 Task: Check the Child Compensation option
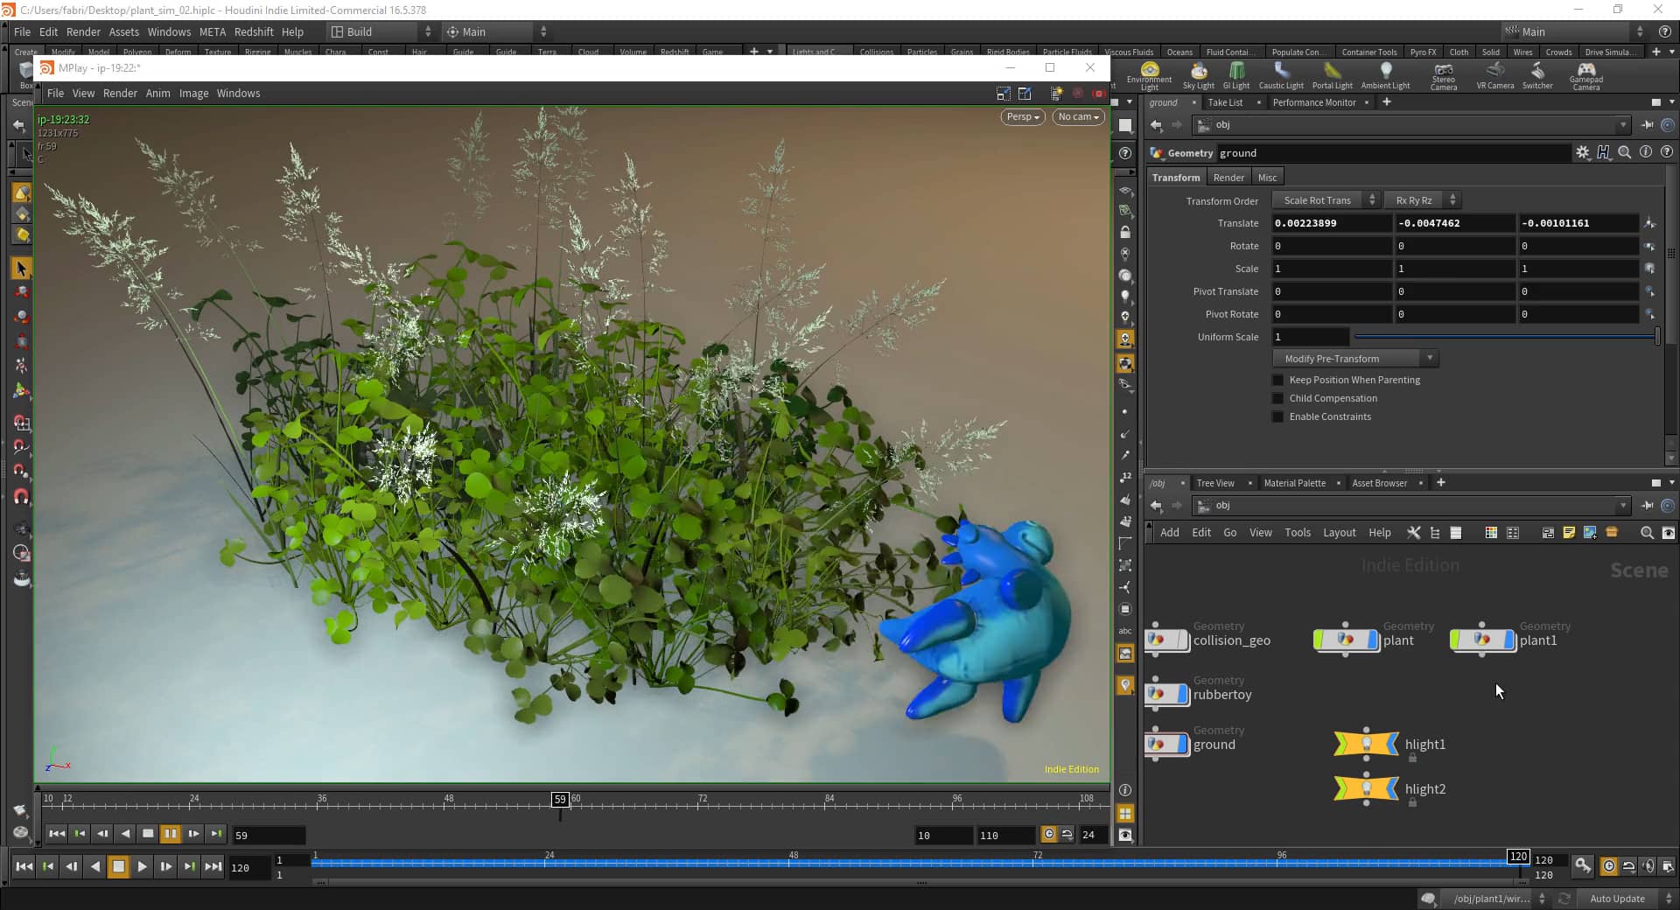tap(1278, 398)
